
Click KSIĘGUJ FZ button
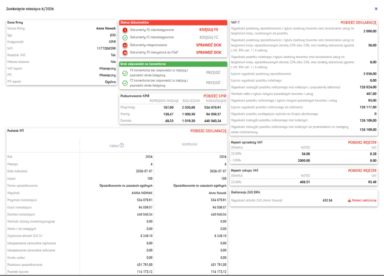coord(209,37)
